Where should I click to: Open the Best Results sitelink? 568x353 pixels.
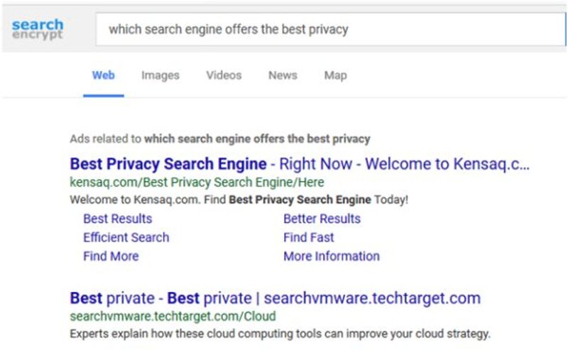click(x=118, y=219)
